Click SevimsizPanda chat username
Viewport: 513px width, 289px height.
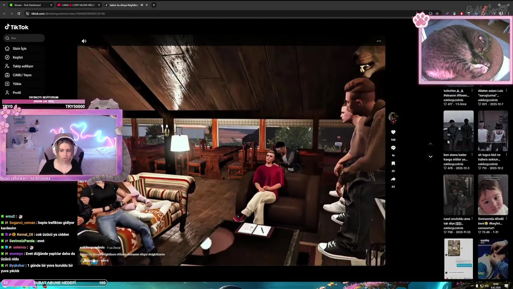point(22,241)
